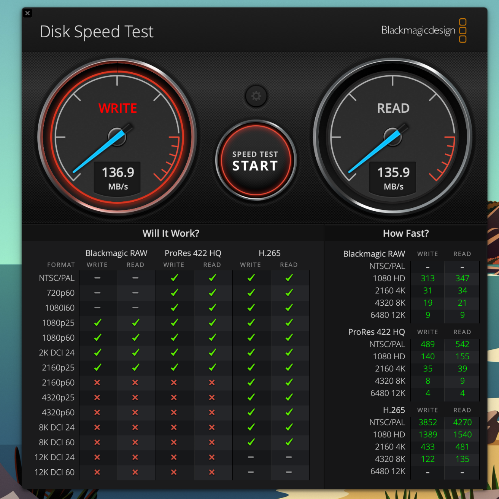This screenshot has height=499, width=499.
Task: Click the Will It Work? heading
Action: click(171, 233)
